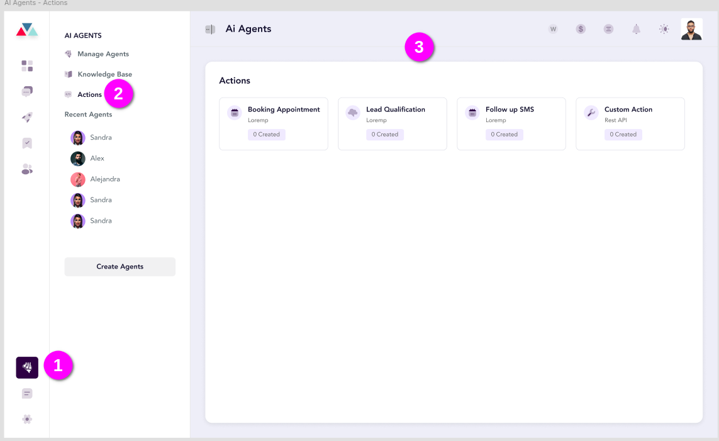The width and height of the screenshot is (719, 441).
Task: Click the Recent Agents heading
Action: click(88, 114)
